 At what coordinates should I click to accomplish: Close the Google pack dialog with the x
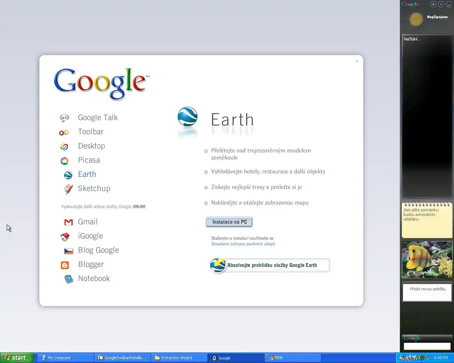(357, 61)
